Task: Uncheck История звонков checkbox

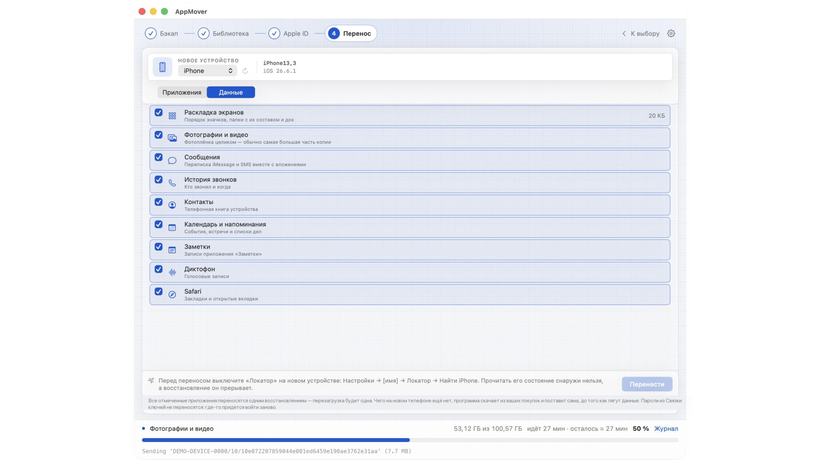Action: pyautogui.click(x=158, y=180)
